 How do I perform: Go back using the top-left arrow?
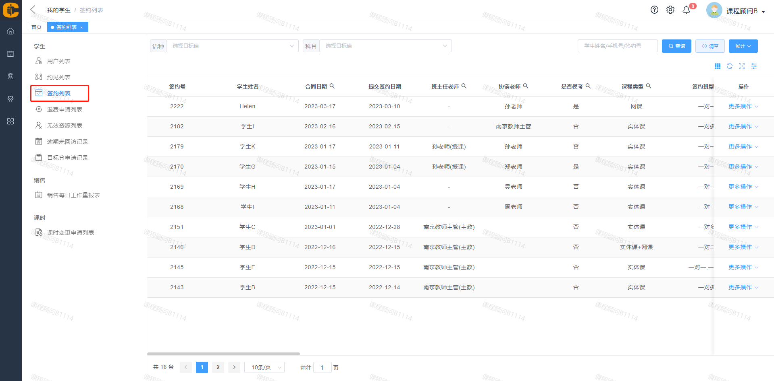click(x=33, y=10)
